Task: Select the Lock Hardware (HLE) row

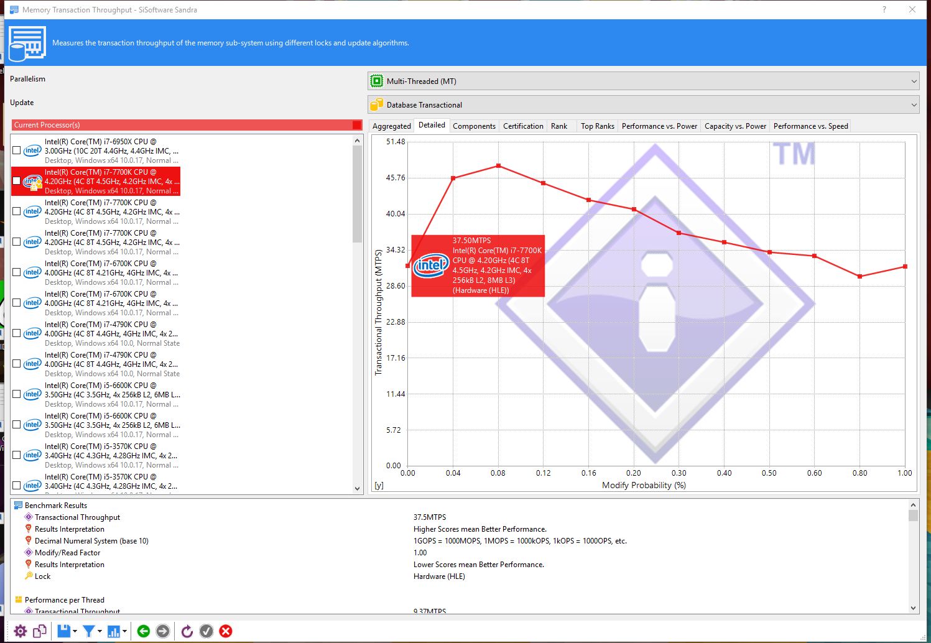Action: [x=459, y=576]
